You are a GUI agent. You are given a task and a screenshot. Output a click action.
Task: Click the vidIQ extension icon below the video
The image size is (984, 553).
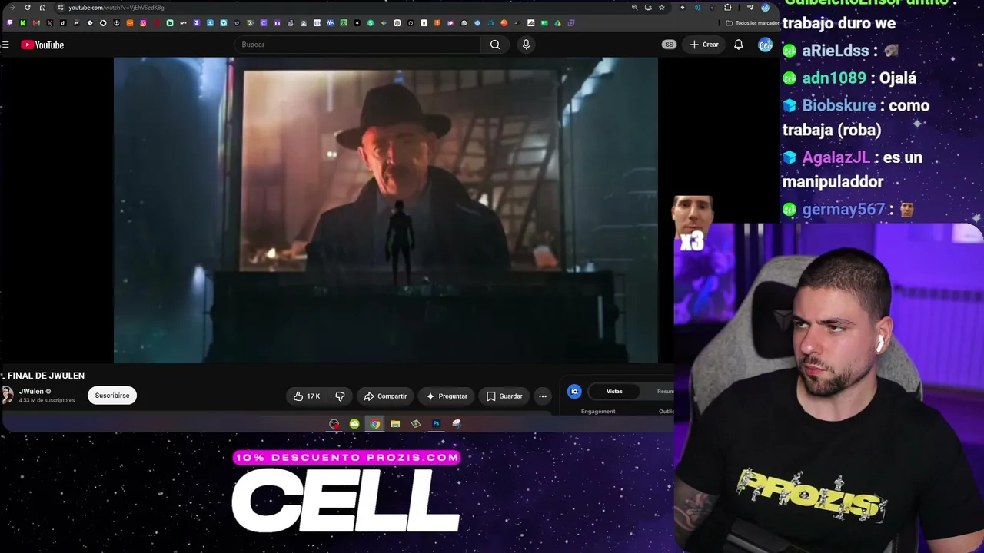pyautogui.click(x=574, y=392)
